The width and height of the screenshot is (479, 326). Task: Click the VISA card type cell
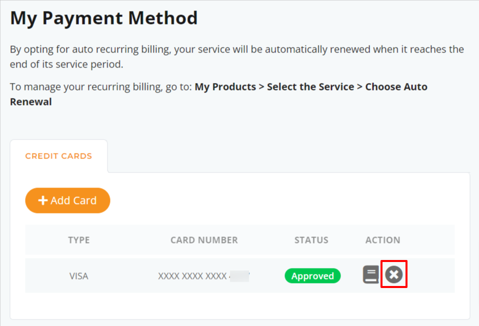click(x=79, y=276)
